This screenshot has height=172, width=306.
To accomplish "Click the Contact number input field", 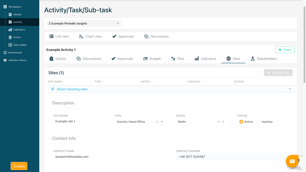I will click(230, 157).
